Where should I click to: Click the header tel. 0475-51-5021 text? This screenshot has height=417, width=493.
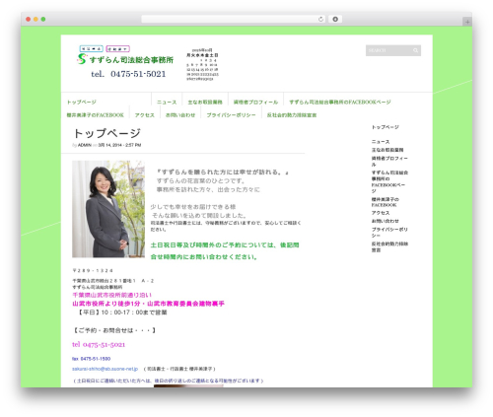[x=128, y=74]
